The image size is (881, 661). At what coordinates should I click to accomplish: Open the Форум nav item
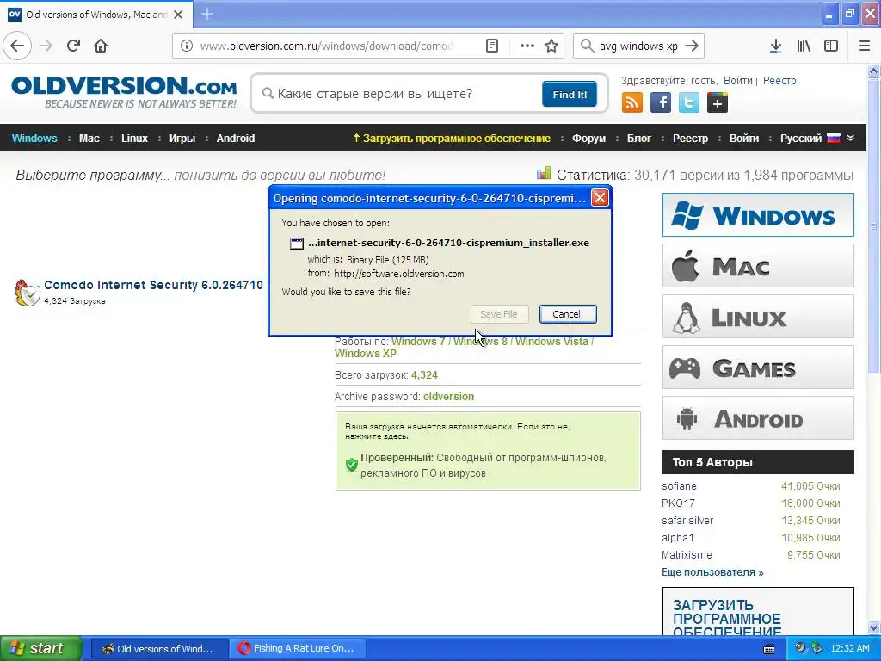click(588, 139)
